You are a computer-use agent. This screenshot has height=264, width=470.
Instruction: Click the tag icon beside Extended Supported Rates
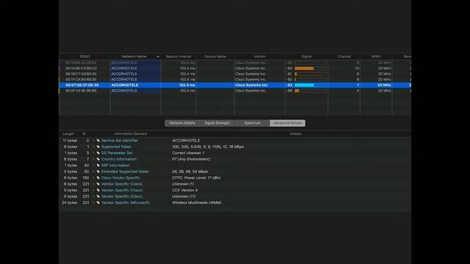(98, 172)
